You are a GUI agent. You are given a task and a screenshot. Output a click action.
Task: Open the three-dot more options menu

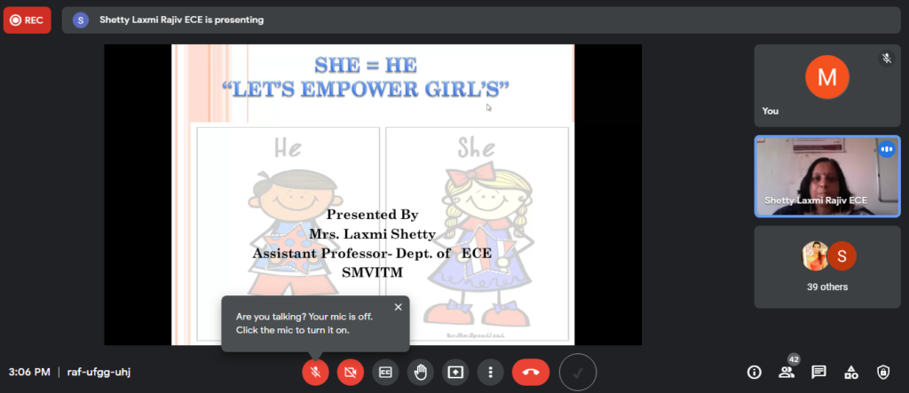point(490,372)
